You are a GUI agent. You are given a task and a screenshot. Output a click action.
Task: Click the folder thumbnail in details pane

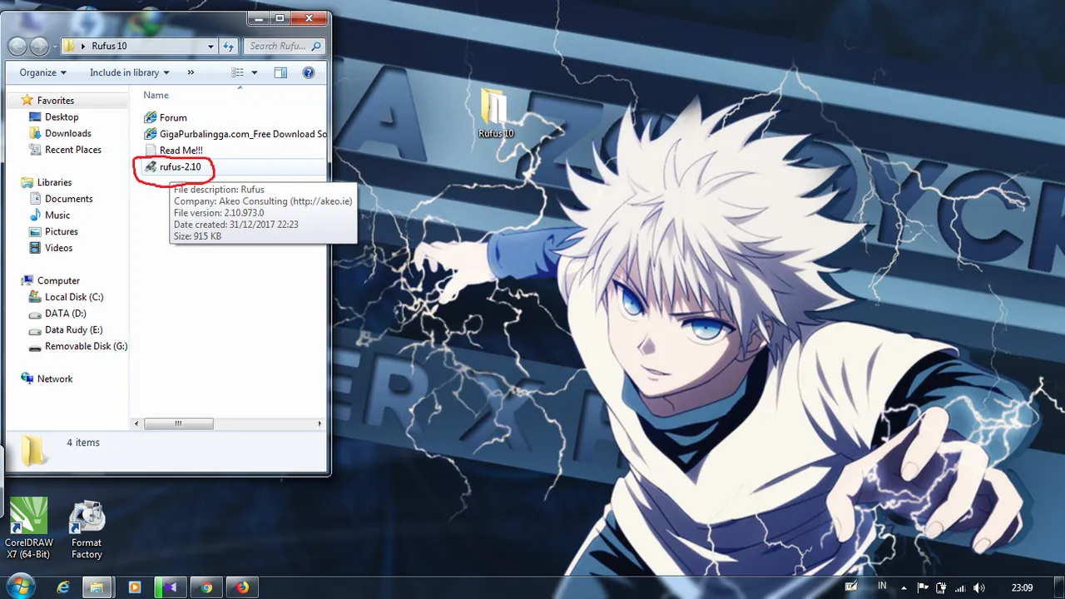(x=33, y=450)
